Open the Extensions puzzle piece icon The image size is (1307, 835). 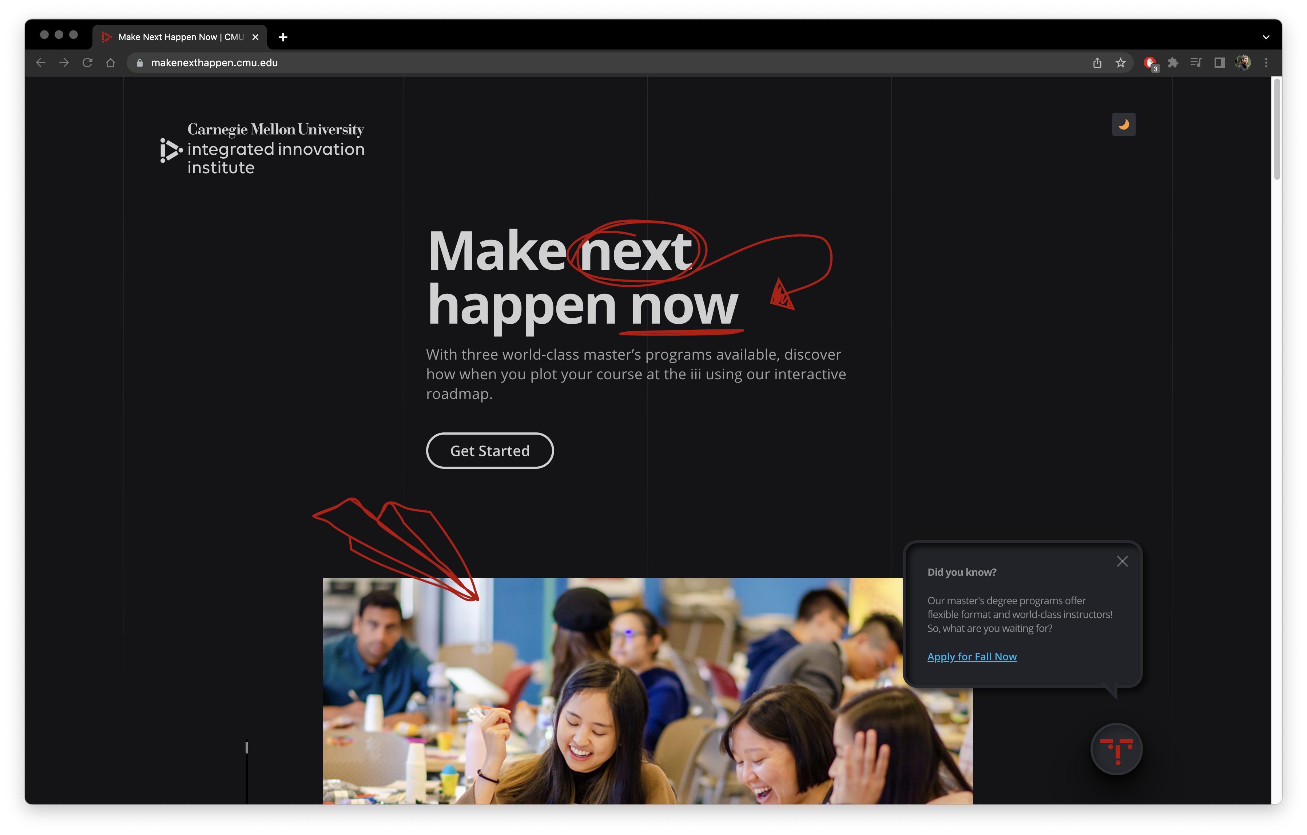[1172, 63]
